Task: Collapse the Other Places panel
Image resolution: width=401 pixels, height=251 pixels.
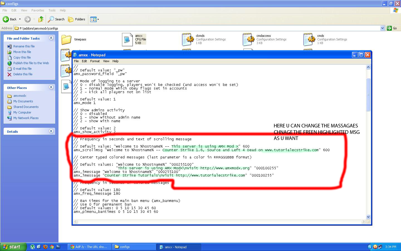Action: 51,87
